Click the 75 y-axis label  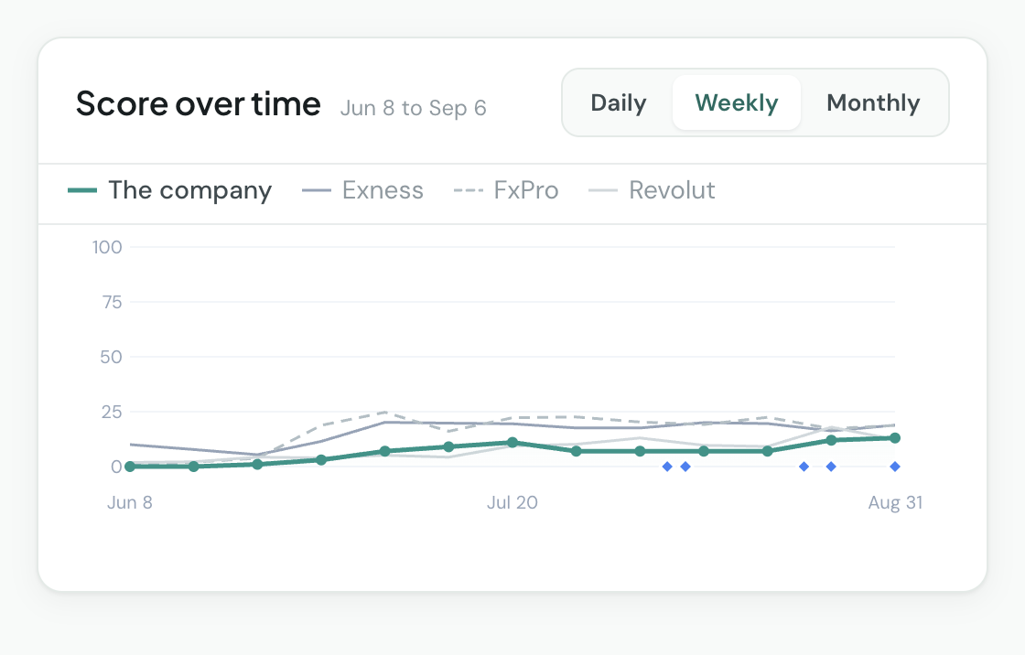(x=112, y=302)
